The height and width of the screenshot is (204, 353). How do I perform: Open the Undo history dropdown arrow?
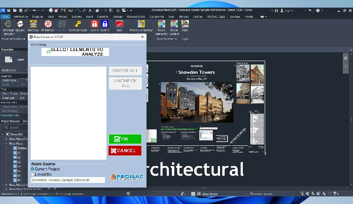(x=38, y=11)
